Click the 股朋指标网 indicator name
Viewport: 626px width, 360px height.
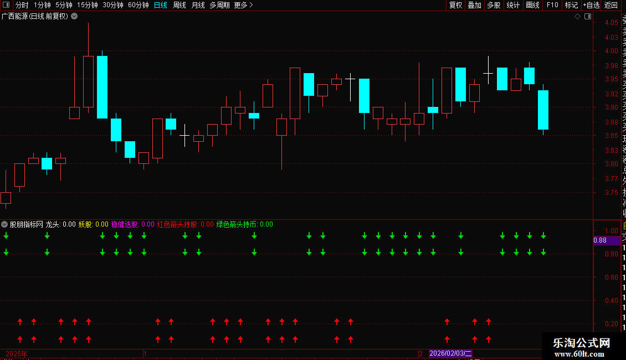(x=27, y=224)
